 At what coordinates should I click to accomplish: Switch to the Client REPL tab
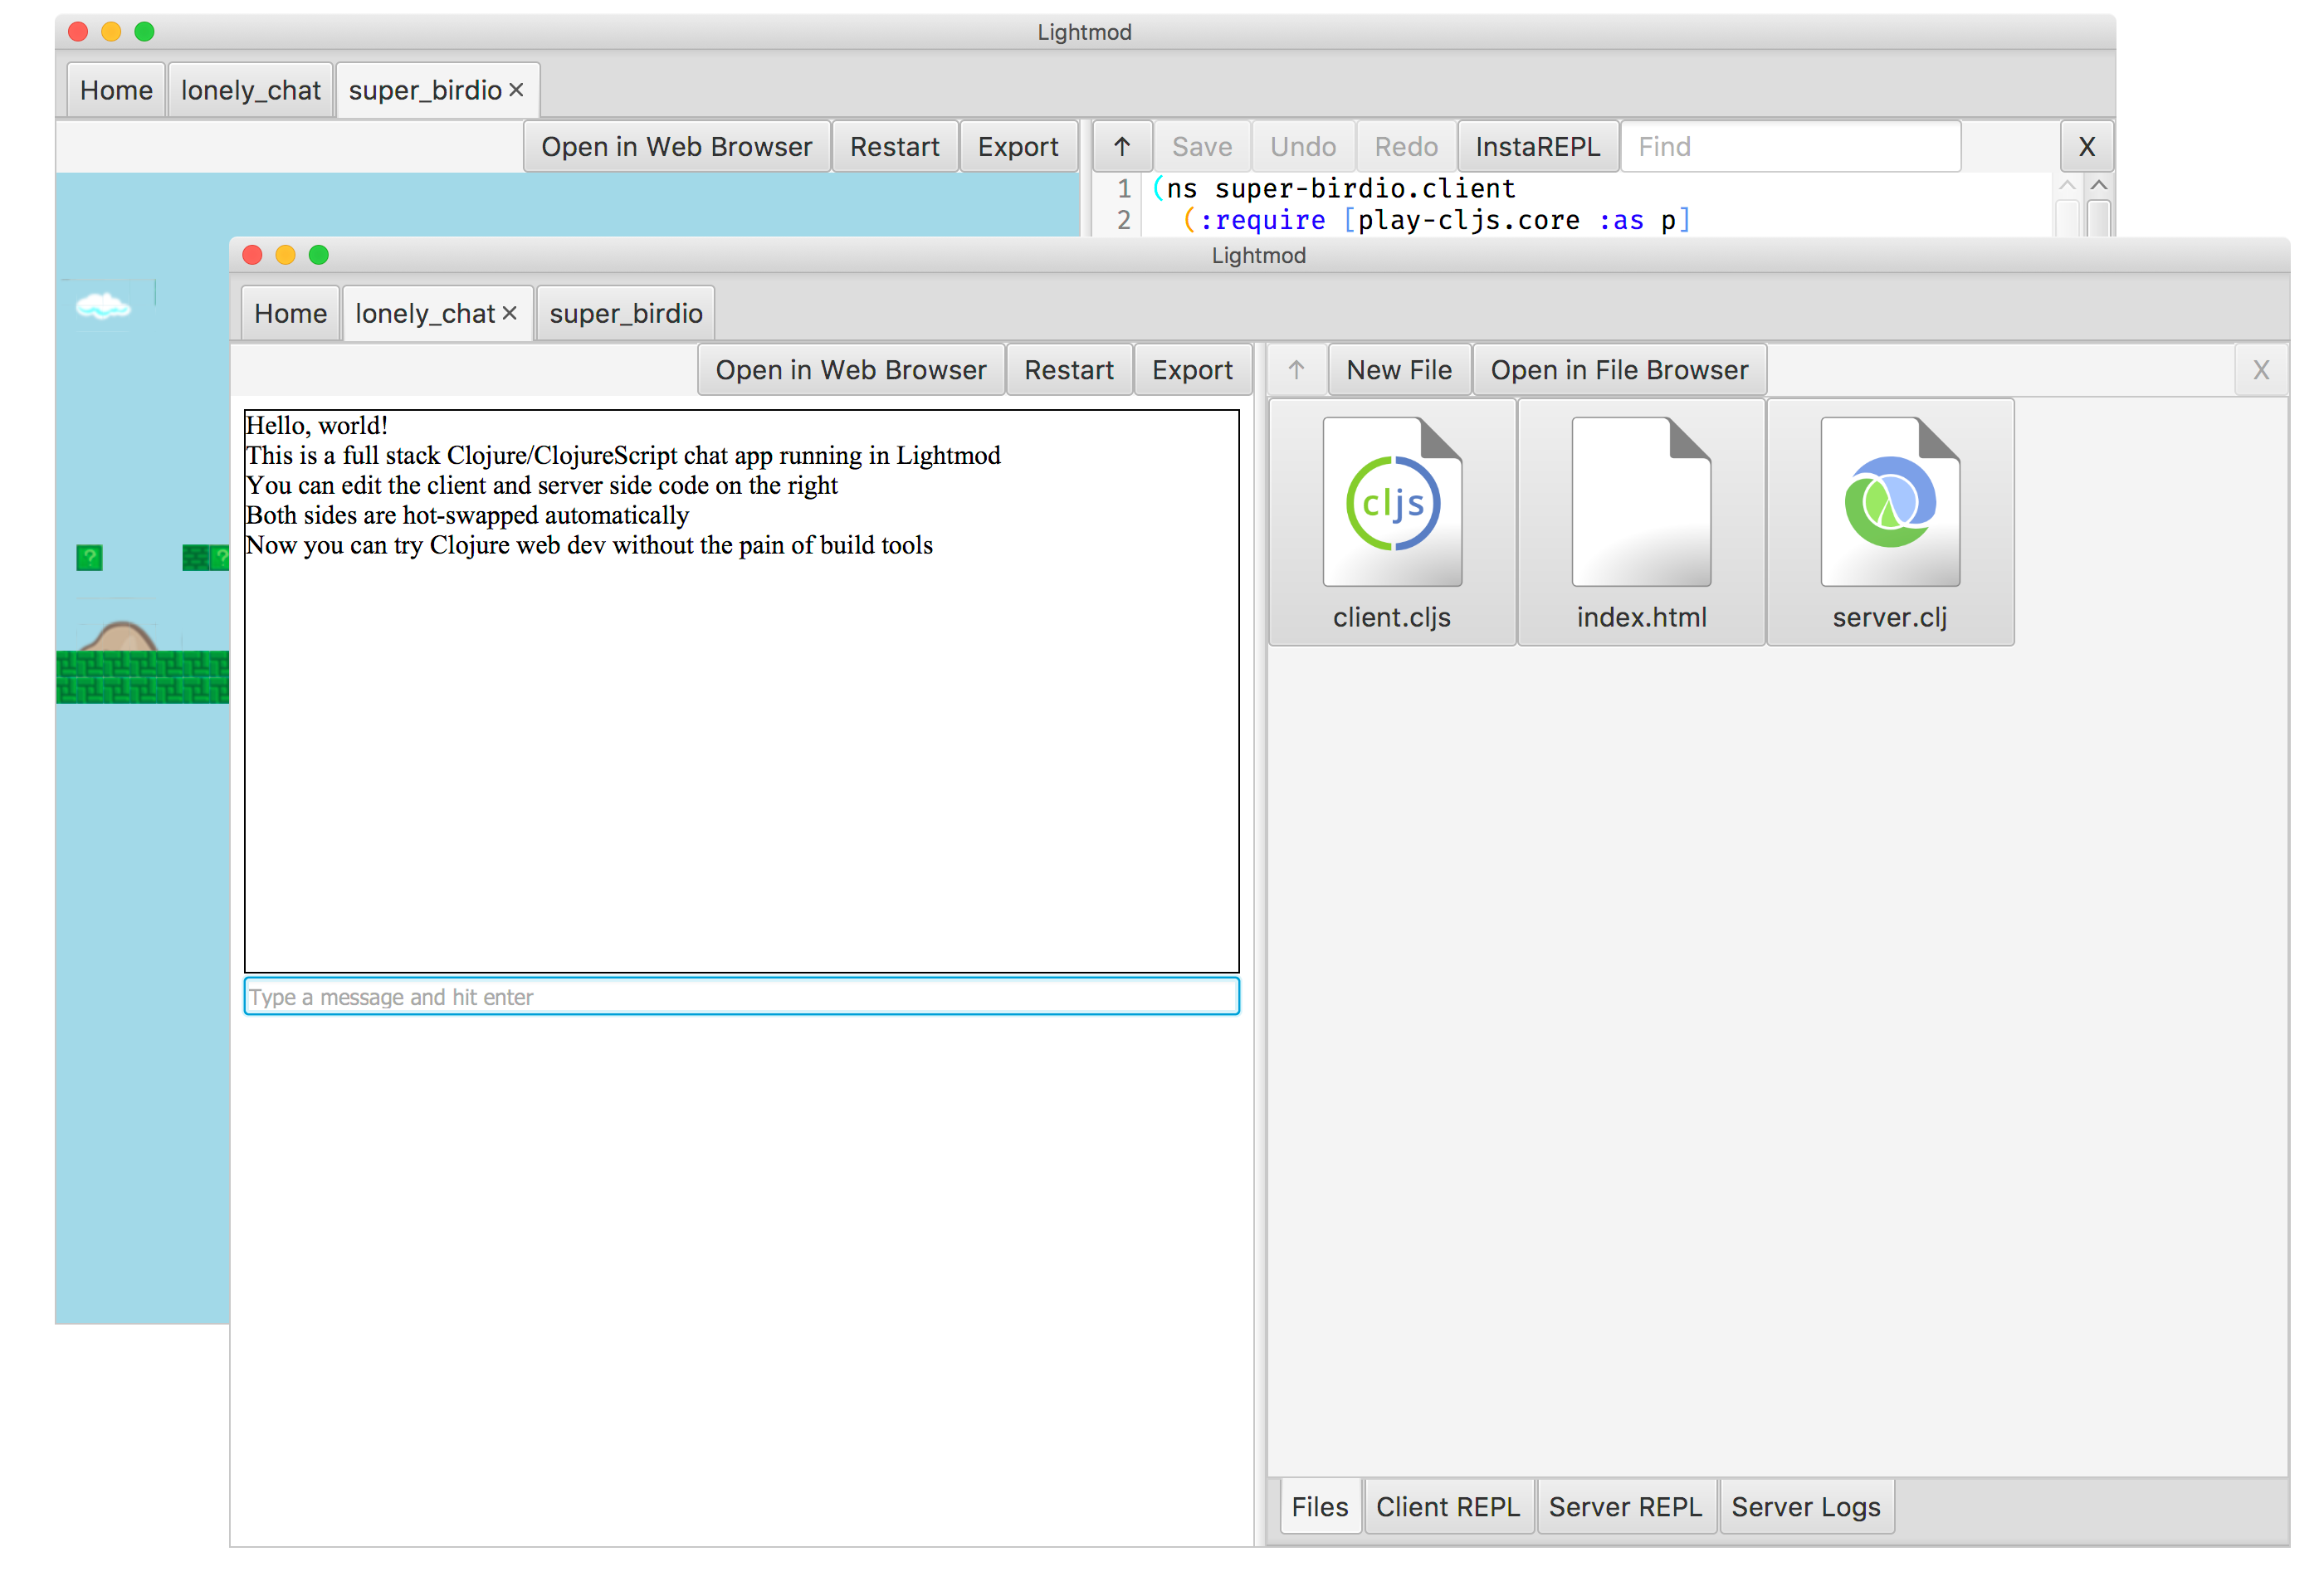coord(1447,1506)
